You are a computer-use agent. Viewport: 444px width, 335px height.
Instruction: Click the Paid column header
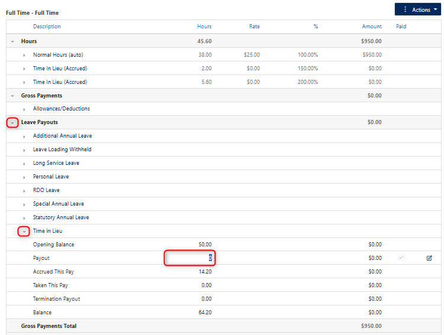click(401, 26)
